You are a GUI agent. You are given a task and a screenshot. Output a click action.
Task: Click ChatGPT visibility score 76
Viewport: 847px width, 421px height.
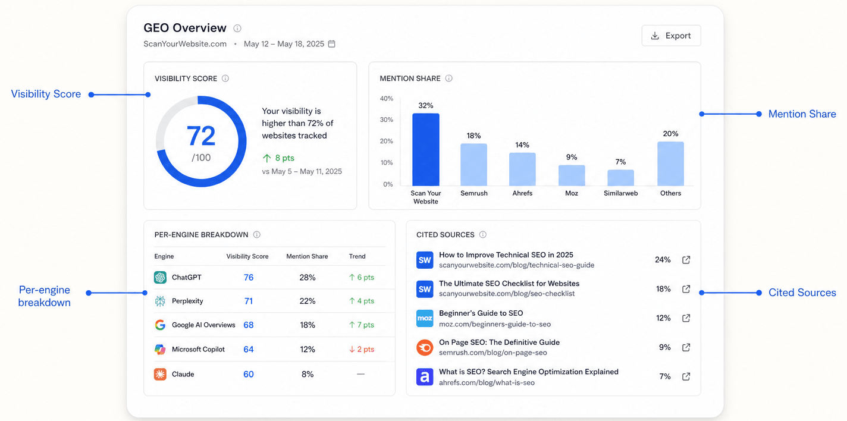[x=249, y=278]
